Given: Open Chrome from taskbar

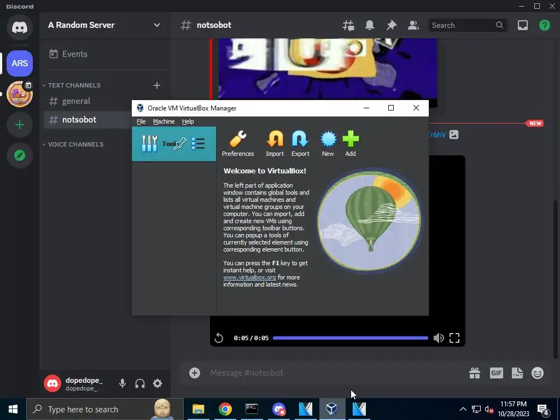Looking at the screenshot, I should 225,409.
